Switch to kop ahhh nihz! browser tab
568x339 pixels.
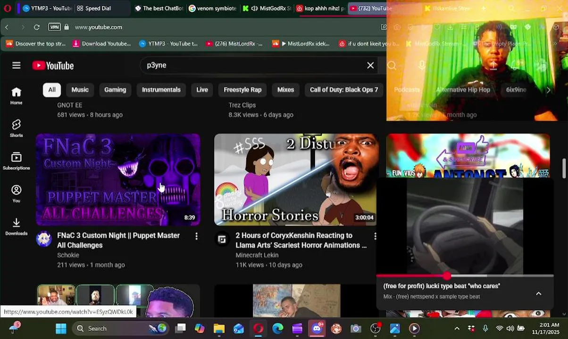pyautogui.click(x=321, y=8)
